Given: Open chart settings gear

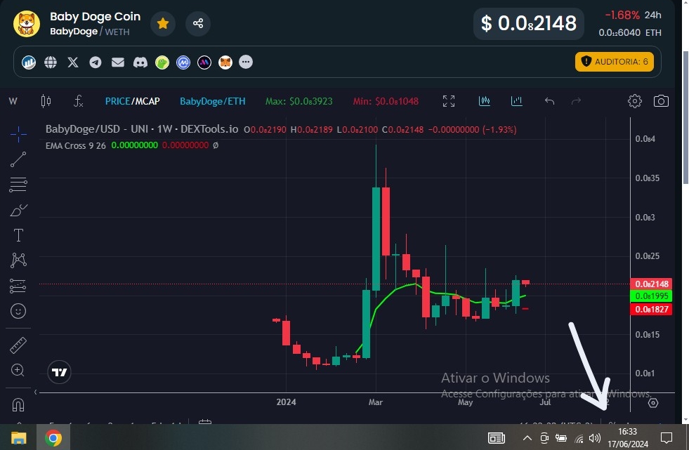Looking at the screenshot, I should click(x=634, y=101).
